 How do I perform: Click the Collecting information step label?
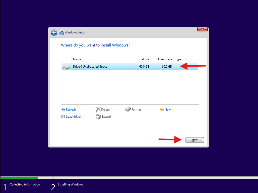click(25, 184)
